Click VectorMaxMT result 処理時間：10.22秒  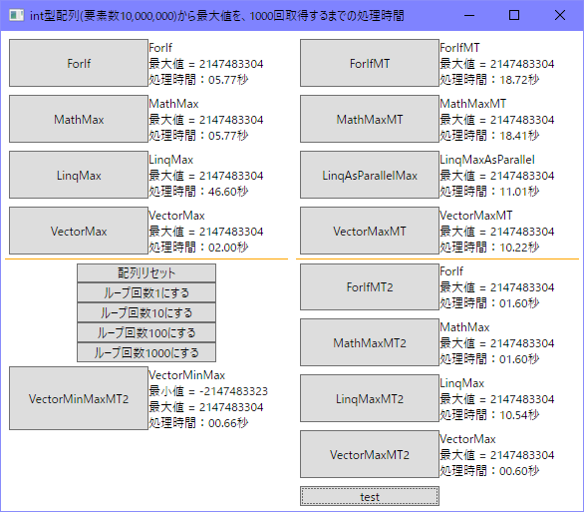[489, 248]
